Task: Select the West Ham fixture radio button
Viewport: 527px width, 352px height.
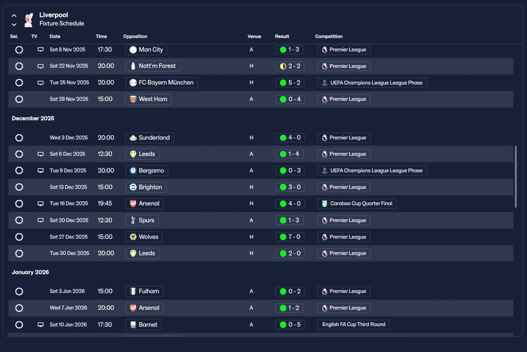Action: (19, 99)
